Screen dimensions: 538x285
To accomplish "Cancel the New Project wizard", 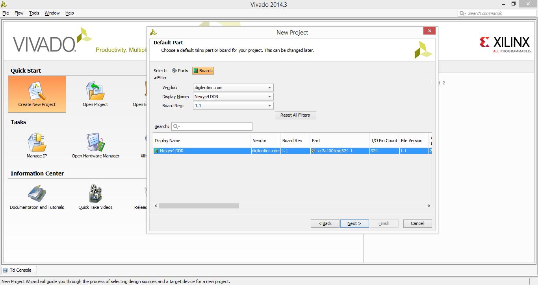I will (x=417, y=223).
